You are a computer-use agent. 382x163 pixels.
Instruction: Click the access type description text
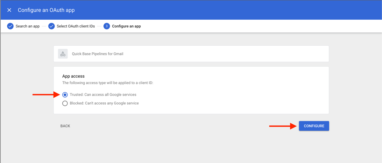108,83
